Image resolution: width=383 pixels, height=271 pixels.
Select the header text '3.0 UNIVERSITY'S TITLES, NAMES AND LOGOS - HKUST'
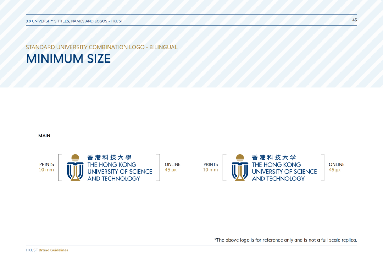point(74,21)
